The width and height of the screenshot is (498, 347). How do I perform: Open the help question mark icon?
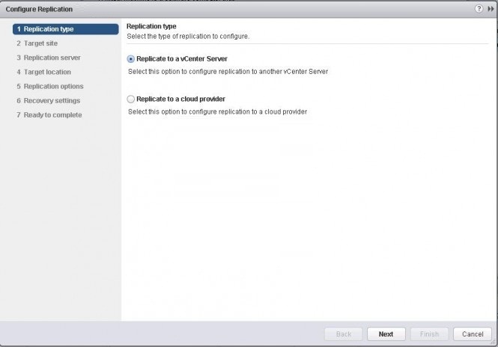pos(479,9)
